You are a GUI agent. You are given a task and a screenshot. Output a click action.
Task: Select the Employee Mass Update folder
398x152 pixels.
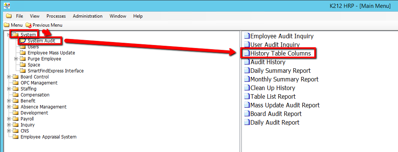[x=51, y=53]
